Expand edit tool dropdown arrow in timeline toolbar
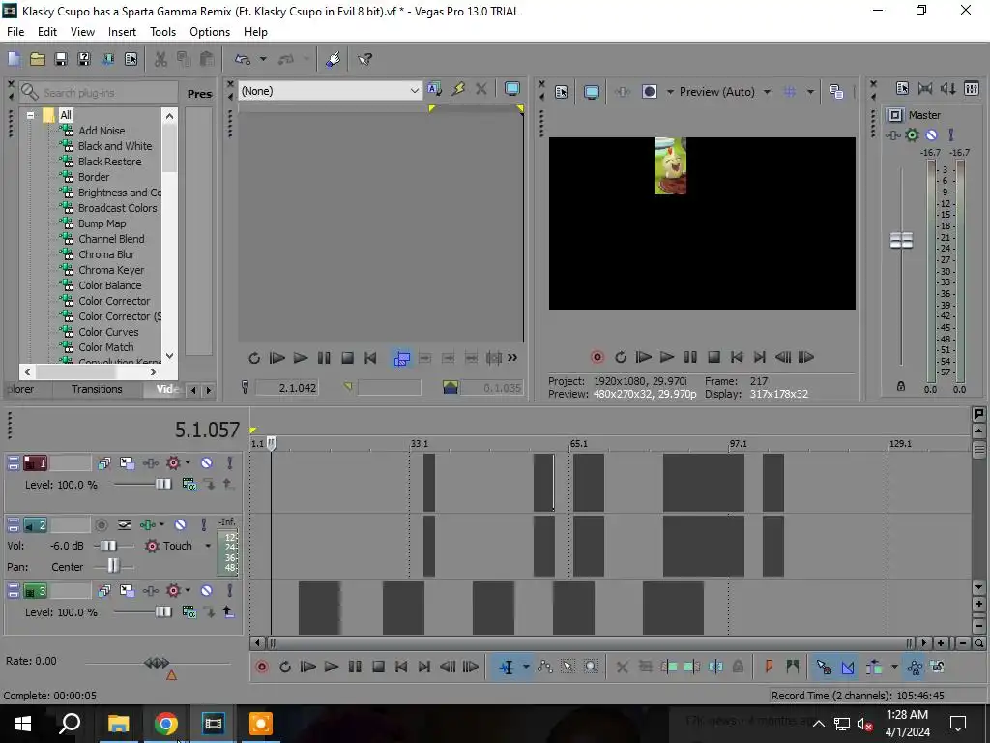This screenshot has width=990, height=743. click(525, 667)
